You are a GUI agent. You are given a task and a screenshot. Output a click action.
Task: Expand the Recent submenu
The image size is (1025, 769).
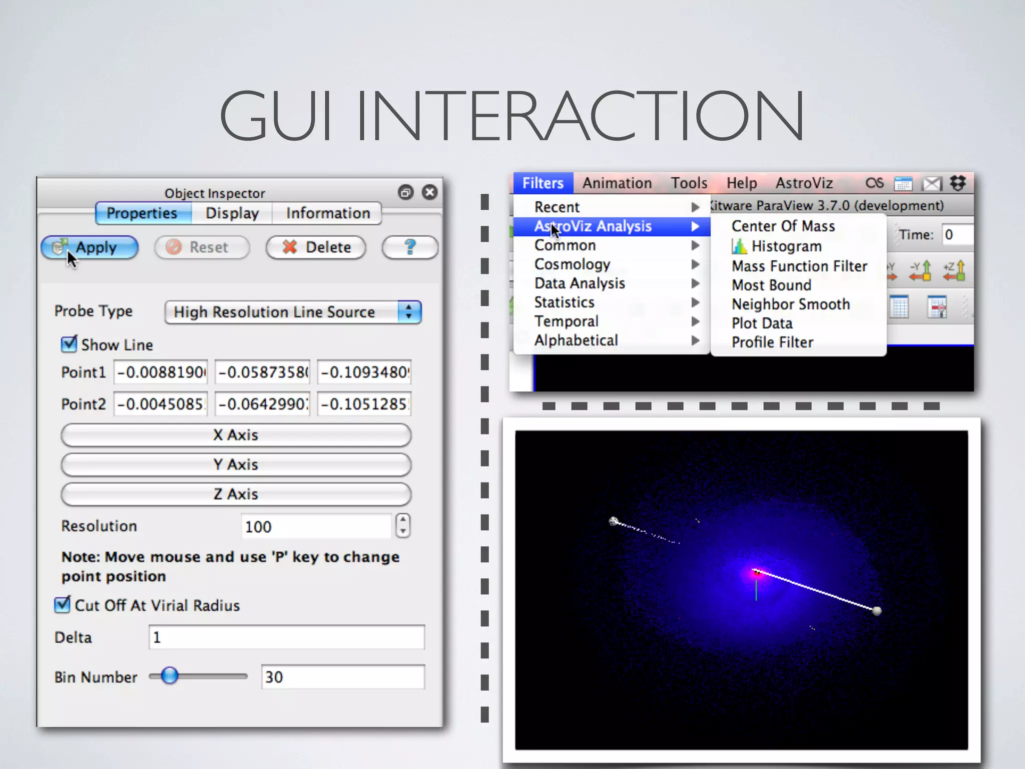pyautogui.click(x=612, y=207)
